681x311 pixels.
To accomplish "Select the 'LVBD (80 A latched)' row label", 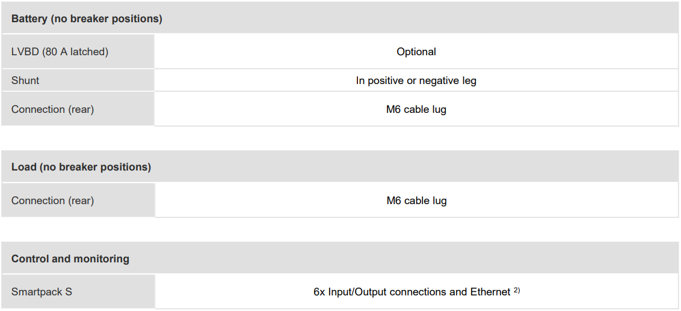I will coord(60,52).
